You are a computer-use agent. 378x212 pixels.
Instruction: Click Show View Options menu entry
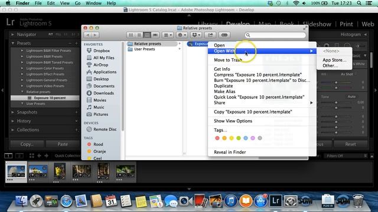[262, 121]
